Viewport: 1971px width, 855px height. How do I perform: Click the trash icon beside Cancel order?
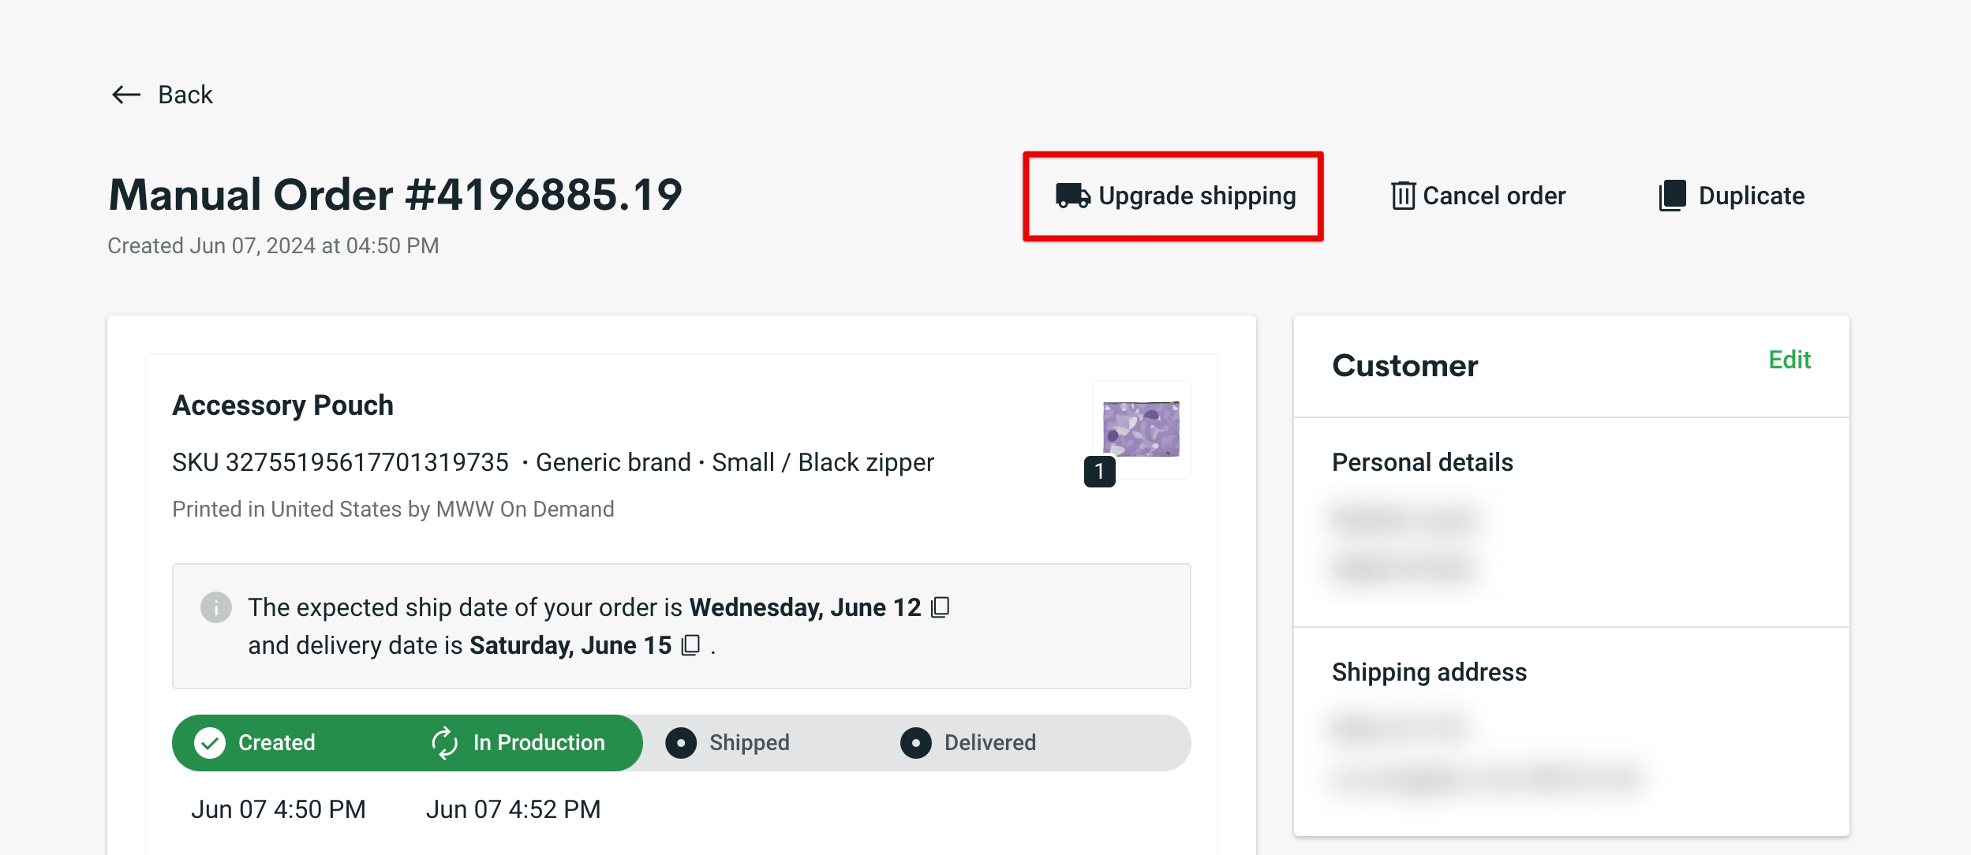(1403, 196)
